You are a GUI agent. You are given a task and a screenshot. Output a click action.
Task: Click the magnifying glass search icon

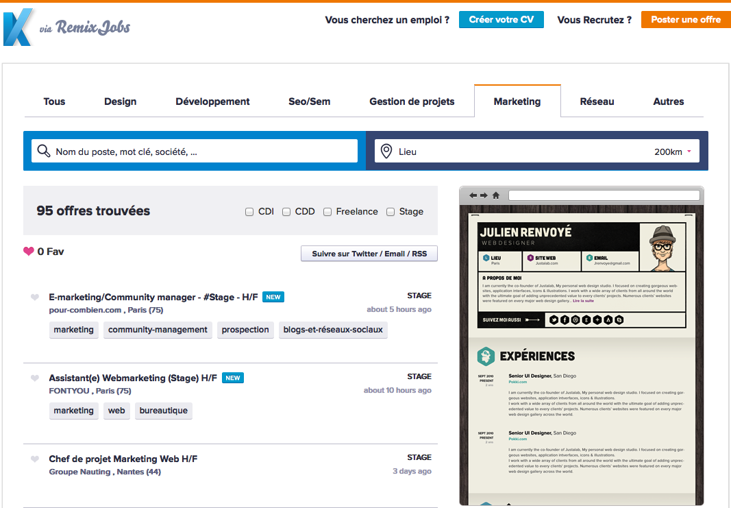click(44, 152)
